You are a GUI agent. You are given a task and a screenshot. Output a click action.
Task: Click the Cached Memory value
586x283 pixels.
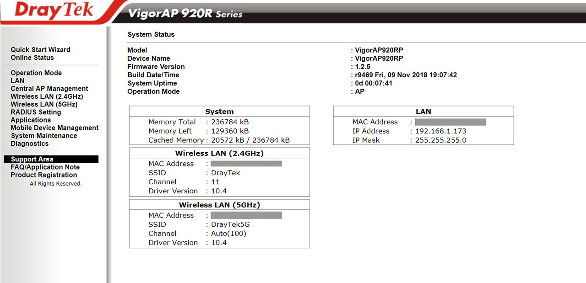pyautogui.click(x=250, y=140)
